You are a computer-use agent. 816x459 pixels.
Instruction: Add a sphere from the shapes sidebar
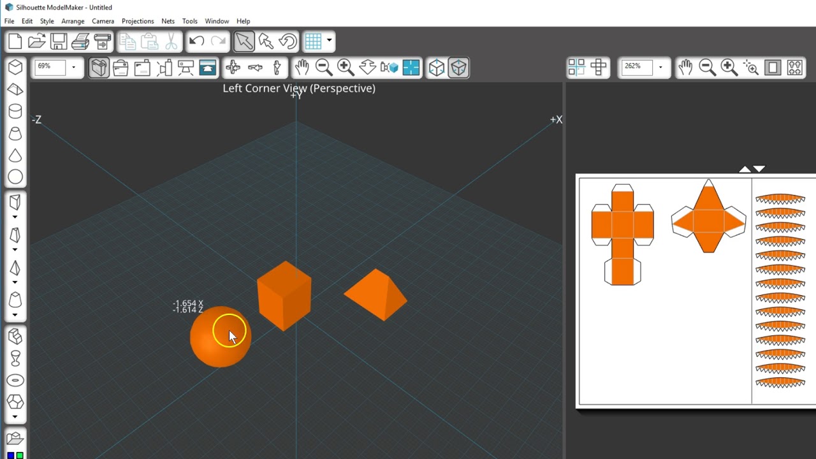coord(15,177)
